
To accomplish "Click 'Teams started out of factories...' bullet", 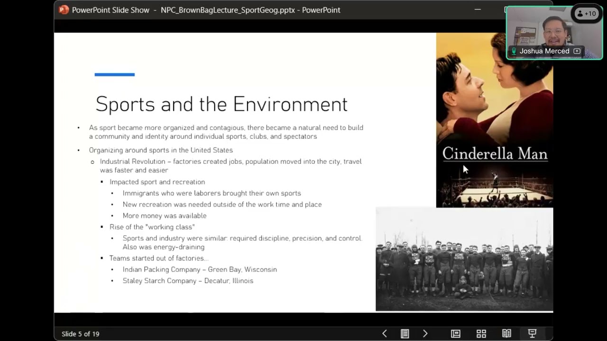I will tap(159, 259).
